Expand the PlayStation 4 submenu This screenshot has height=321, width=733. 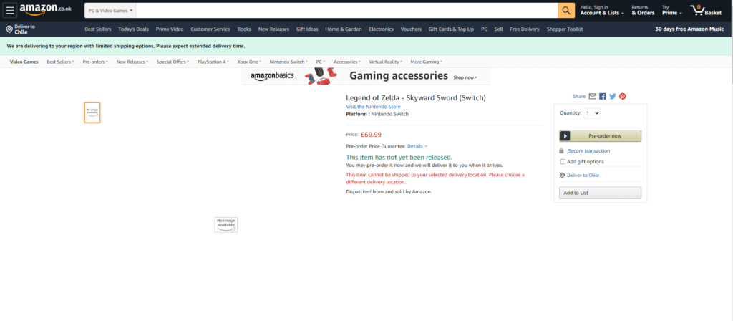coord(213,62)
